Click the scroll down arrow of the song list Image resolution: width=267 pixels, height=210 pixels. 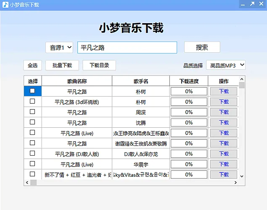(242, 176)
